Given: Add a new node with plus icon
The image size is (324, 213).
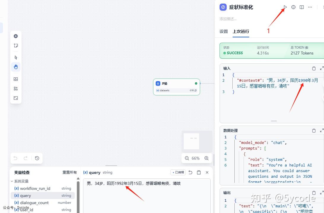Looking at the screenshot, I should [x=16, y=36].
